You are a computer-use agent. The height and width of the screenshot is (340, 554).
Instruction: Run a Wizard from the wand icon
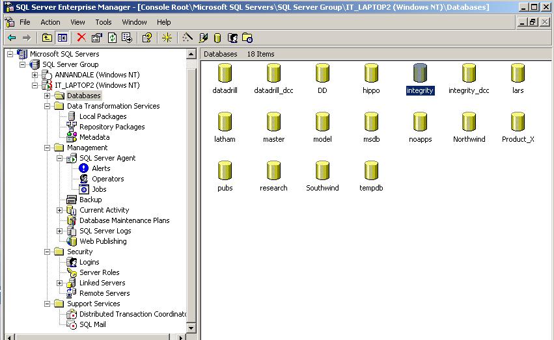187,38
